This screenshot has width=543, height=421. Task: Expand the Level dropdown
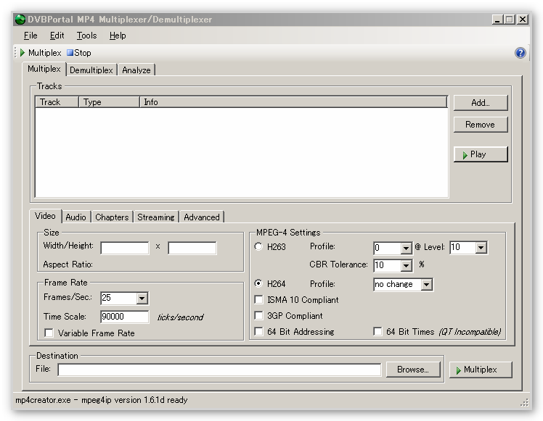coord(481,248)
